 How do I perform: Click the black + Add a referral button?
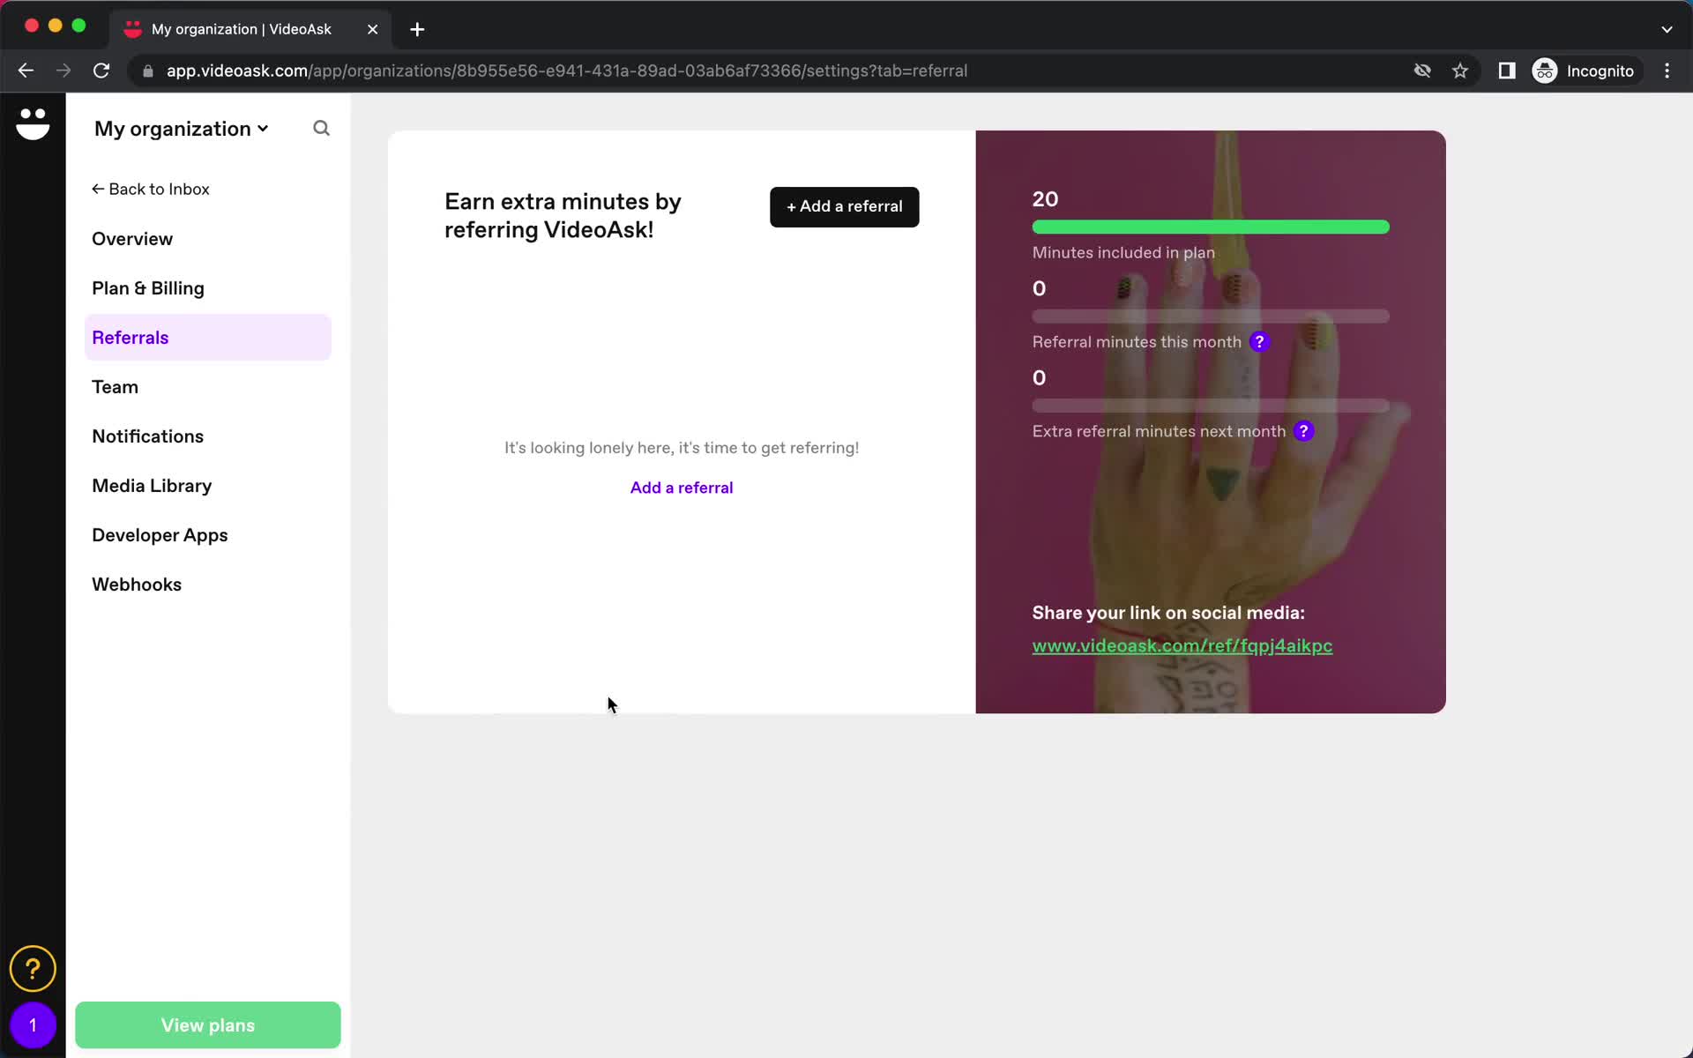pyautogui.click(x=844, y=206)
